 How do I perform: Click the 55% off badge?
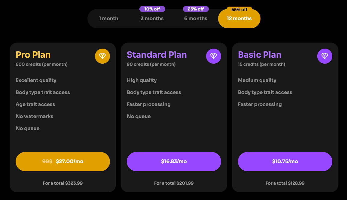[239, 10]
